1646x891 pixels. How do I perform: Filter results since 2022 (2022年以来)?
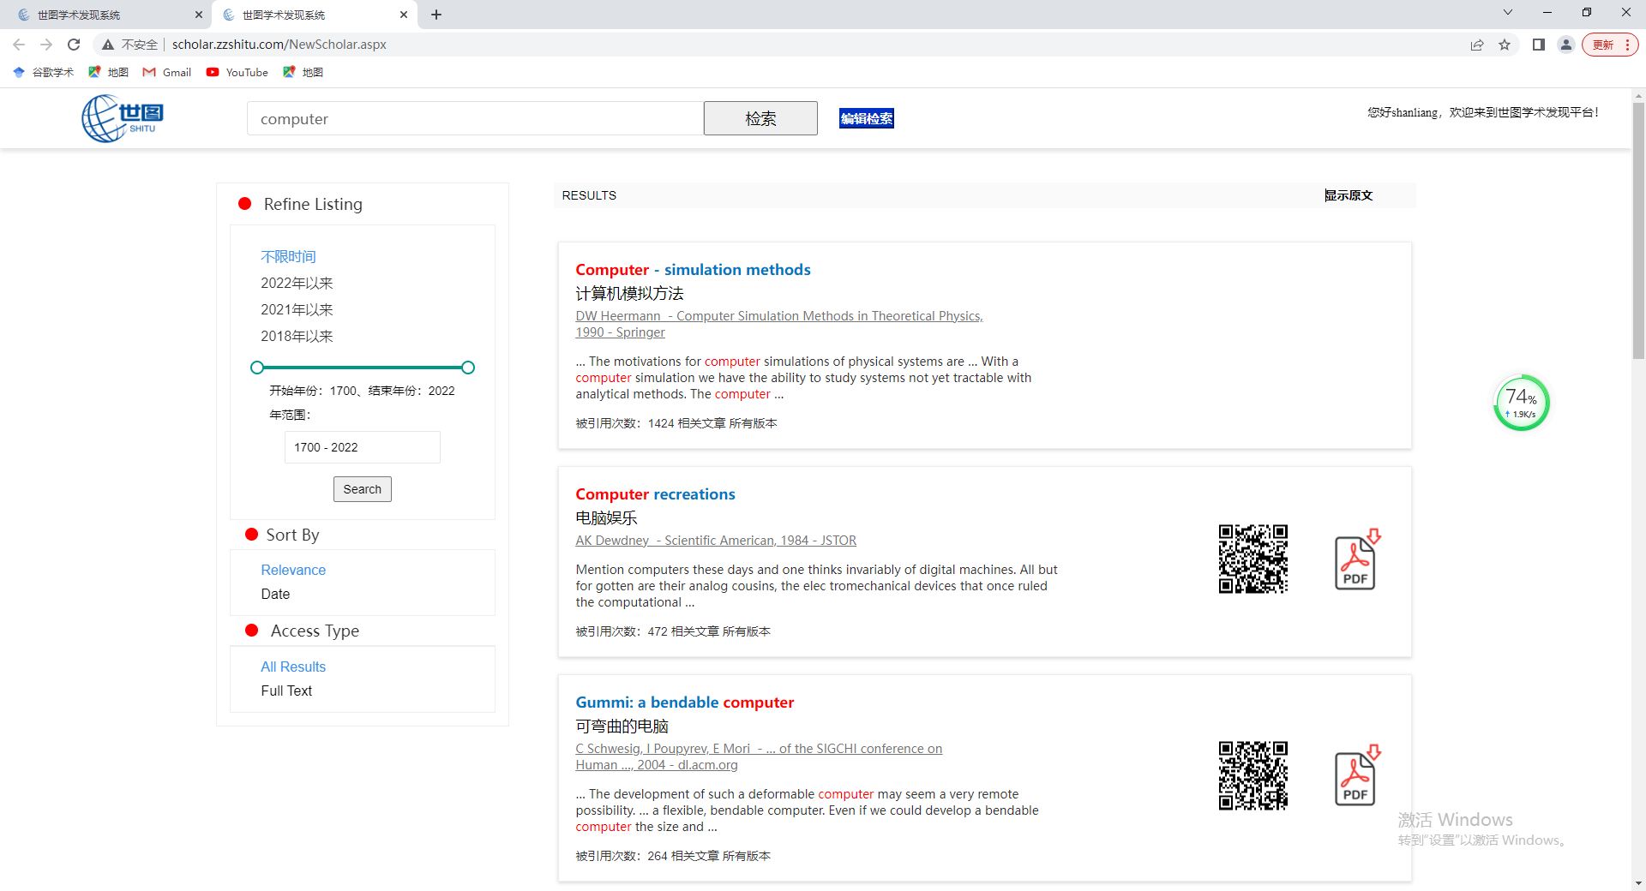(297, 284)
